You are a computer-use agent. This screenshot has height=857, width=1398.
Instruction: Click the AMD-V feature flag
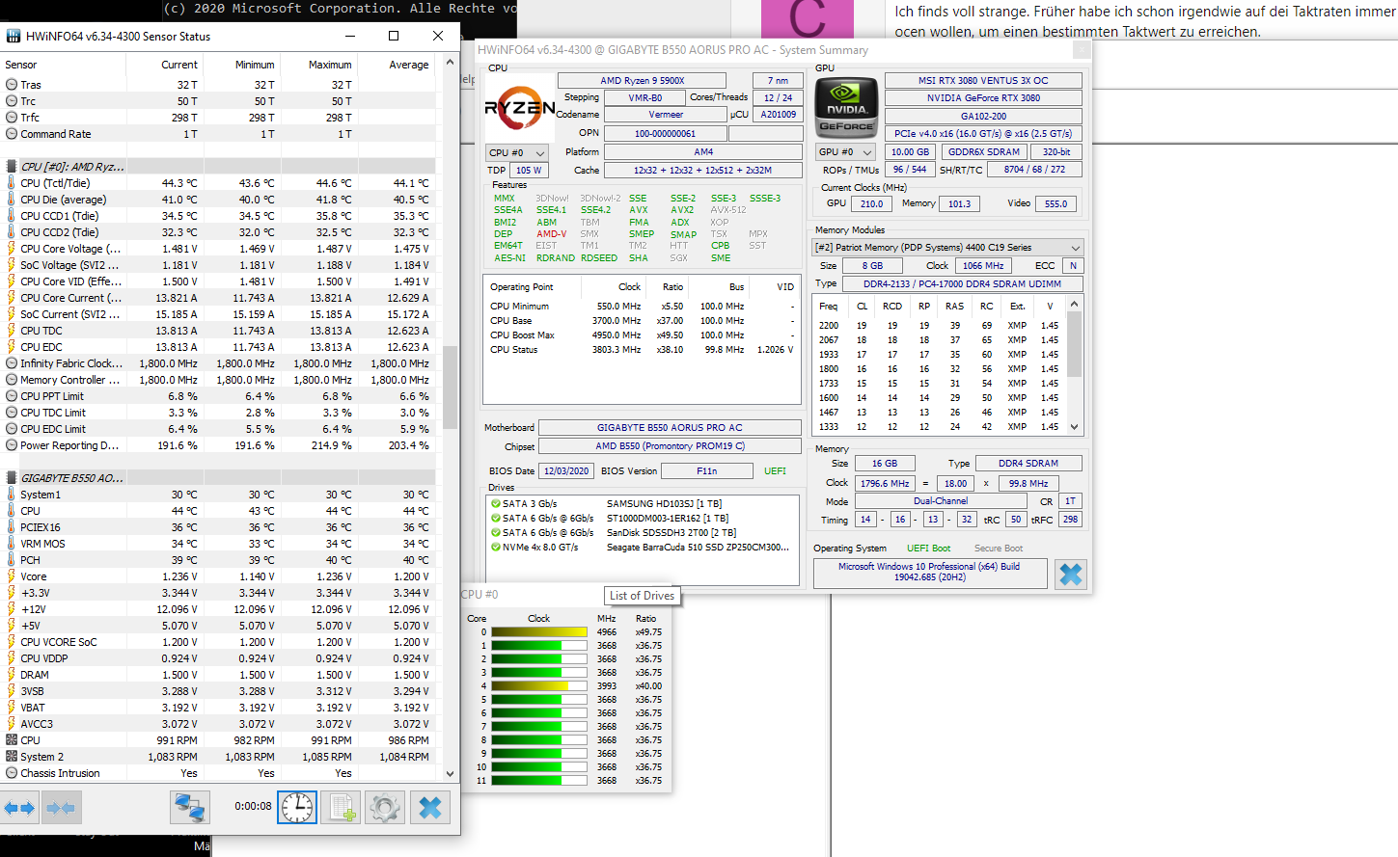click(x=551, y=234)
